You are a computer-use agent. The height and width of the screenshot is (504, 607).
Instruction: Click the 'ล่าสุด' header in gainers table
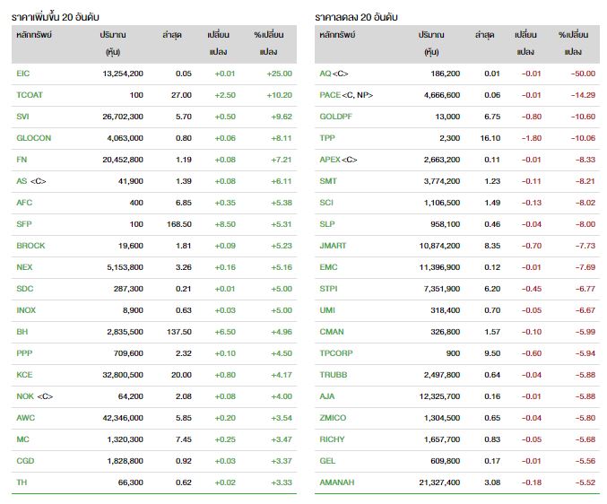pyautogui.click(x=174, y=34)
